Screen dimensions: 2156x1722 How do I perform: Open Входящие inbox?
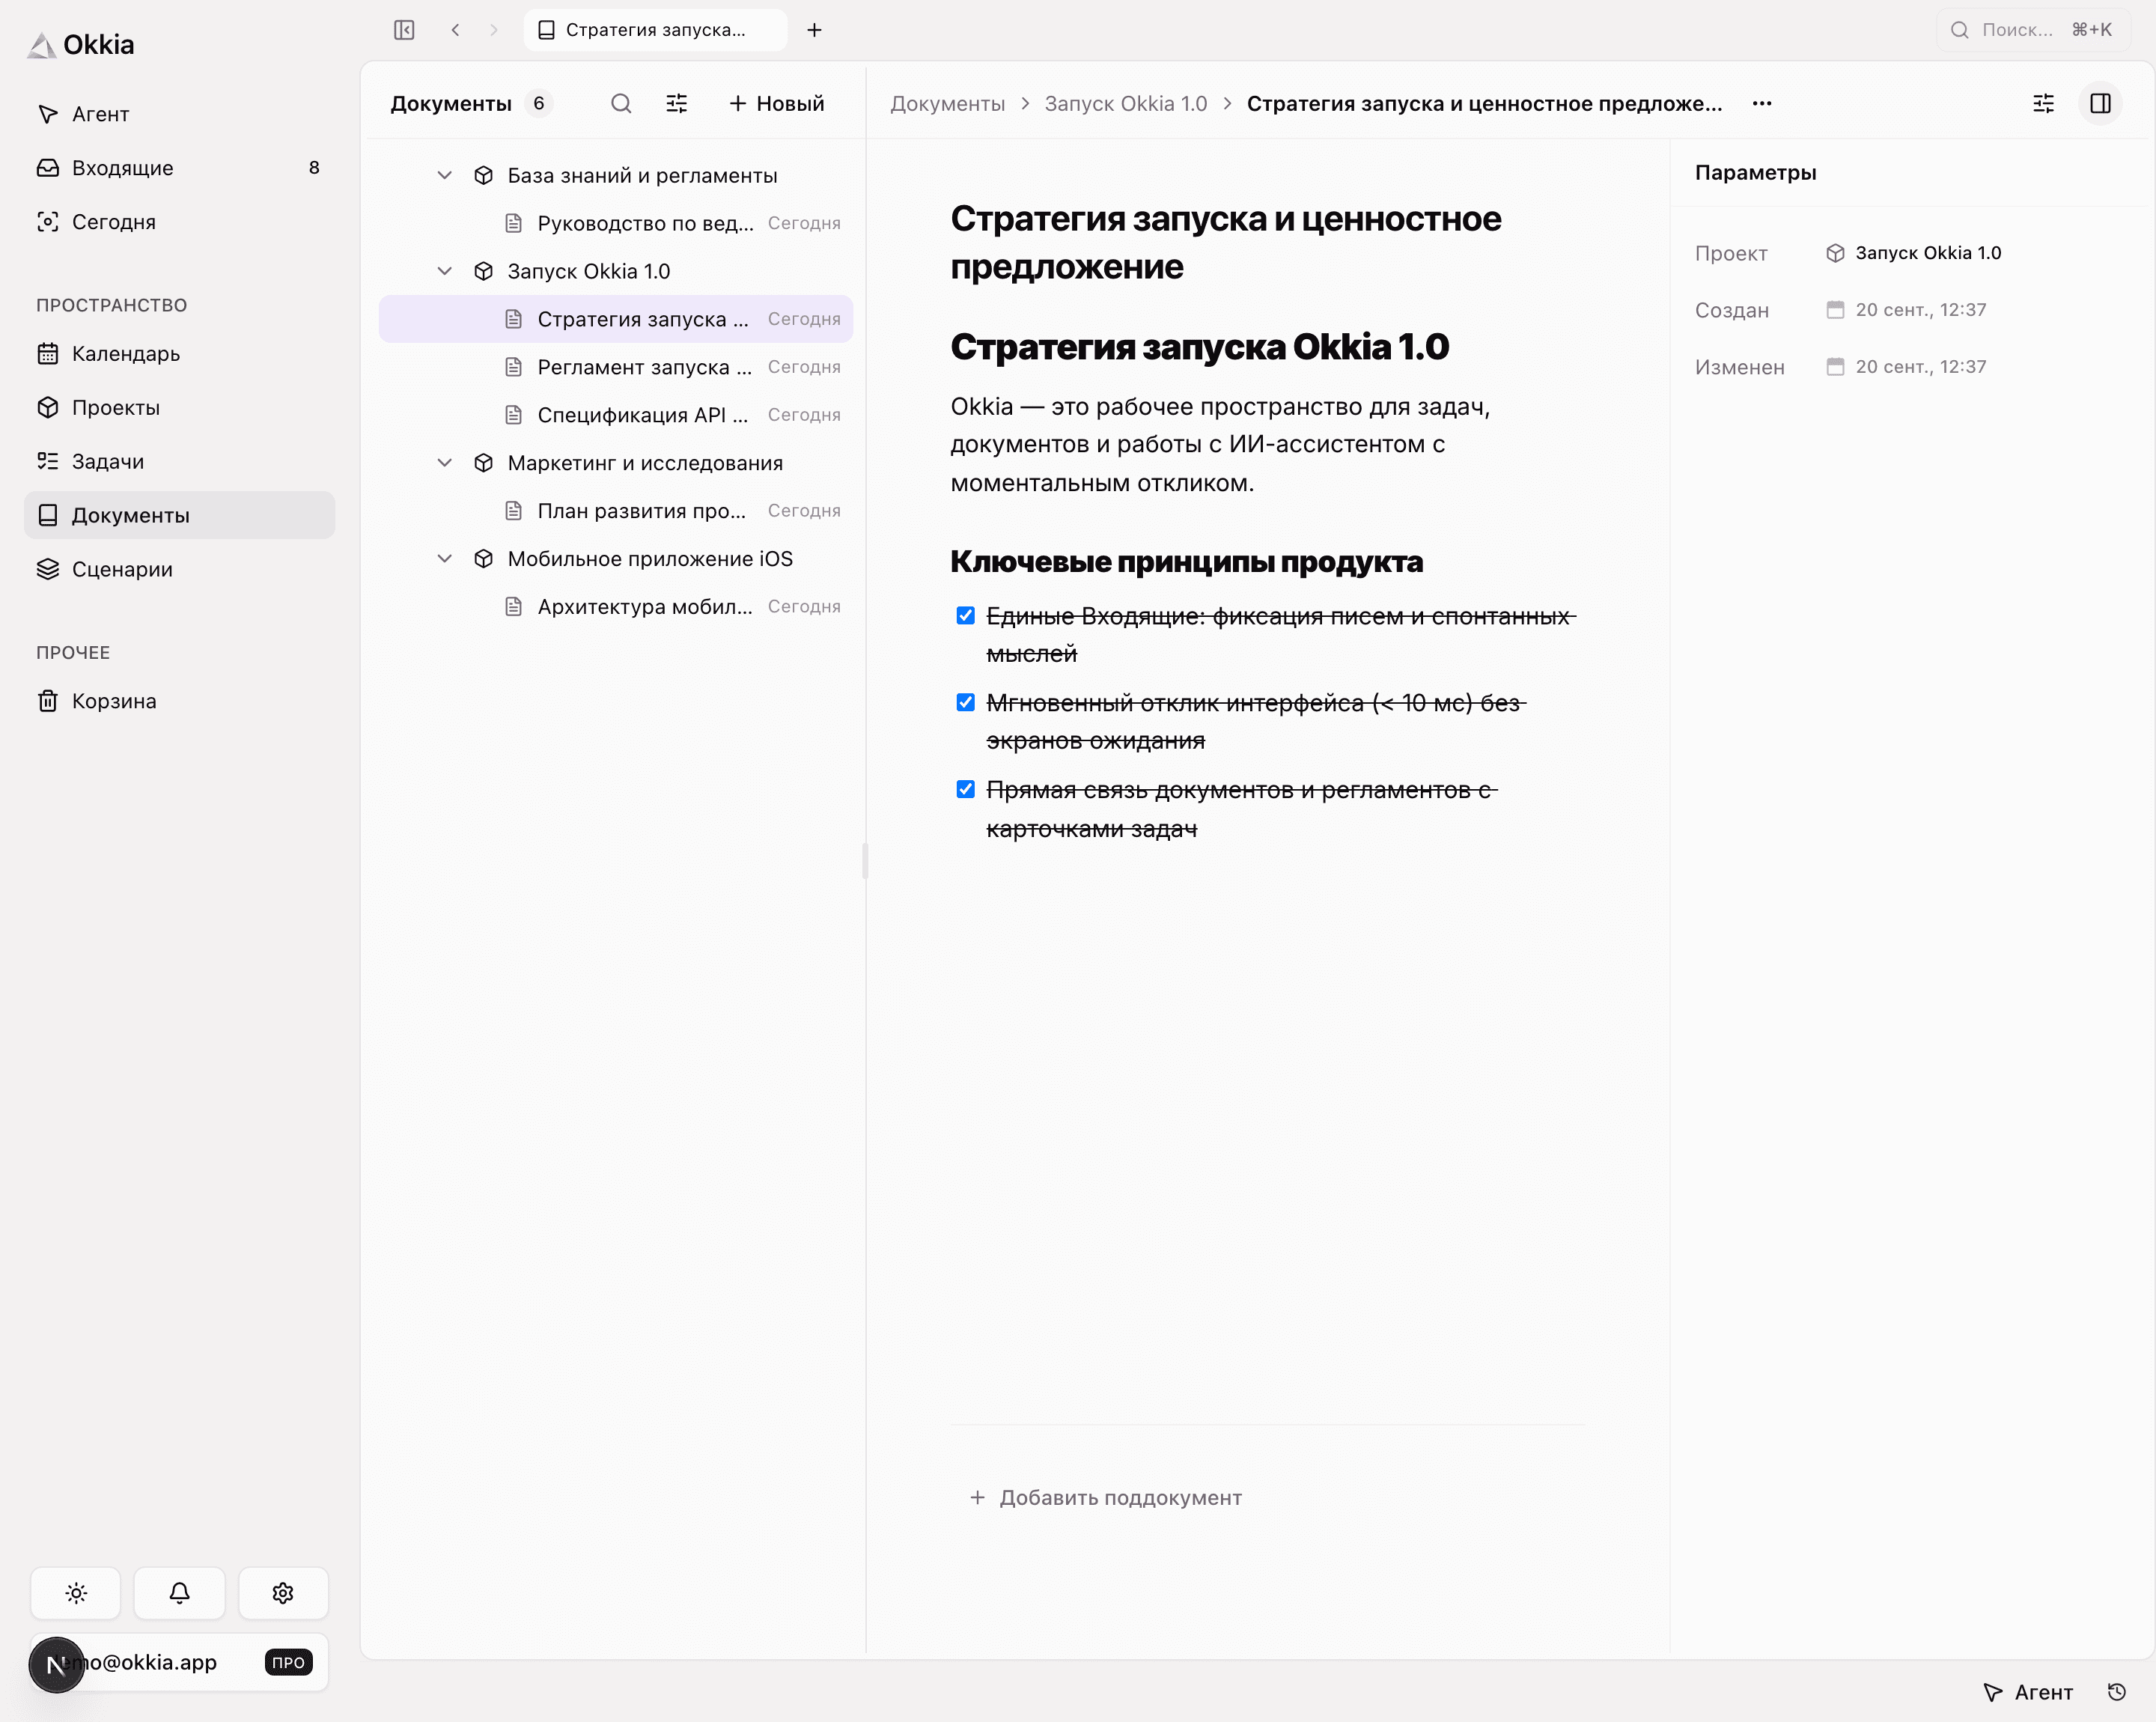[179, 168]
